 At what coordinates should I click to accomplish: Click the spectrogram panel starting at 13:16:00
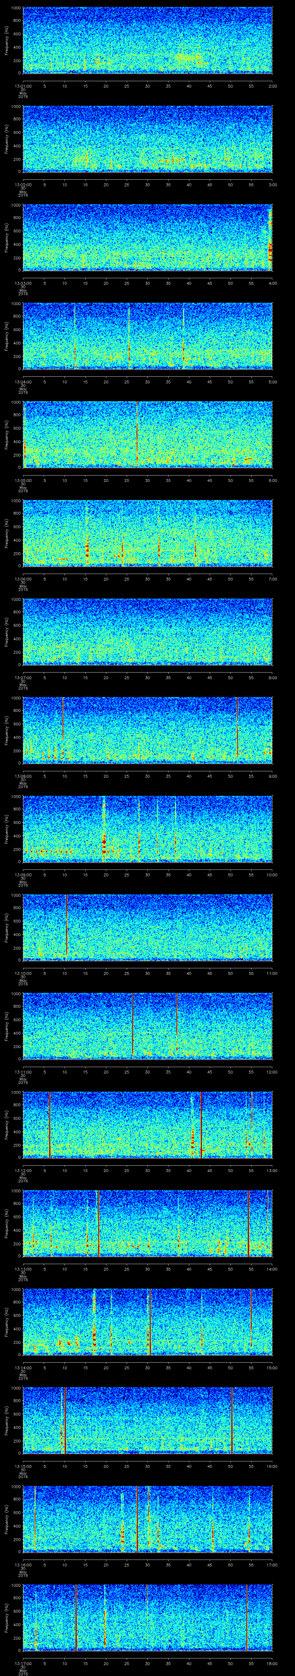(x=147, y=1519)
